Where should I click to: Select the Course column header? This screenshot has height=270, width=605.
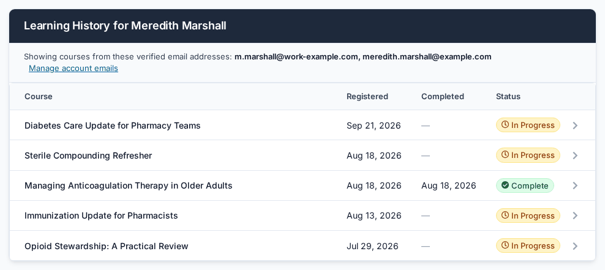38,97
